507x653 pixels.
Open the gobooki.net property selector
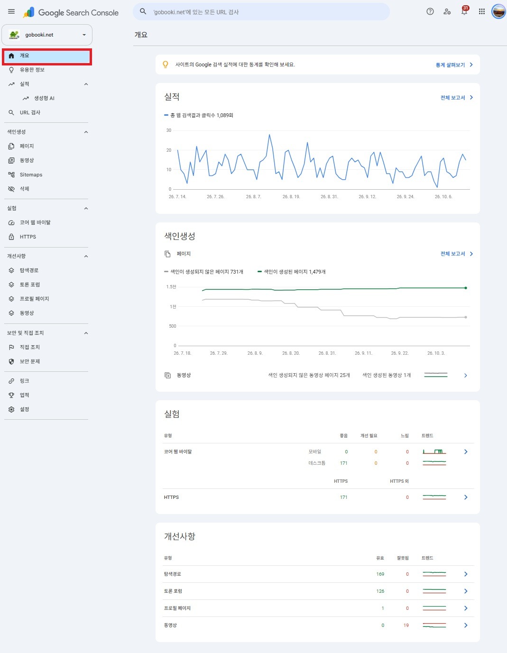click(x=47, y=35)
